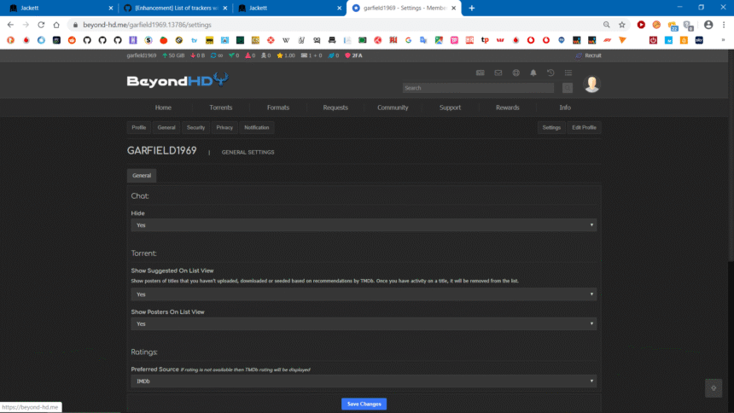
Task: Click the user avatar picture
Action: [591, 84]
